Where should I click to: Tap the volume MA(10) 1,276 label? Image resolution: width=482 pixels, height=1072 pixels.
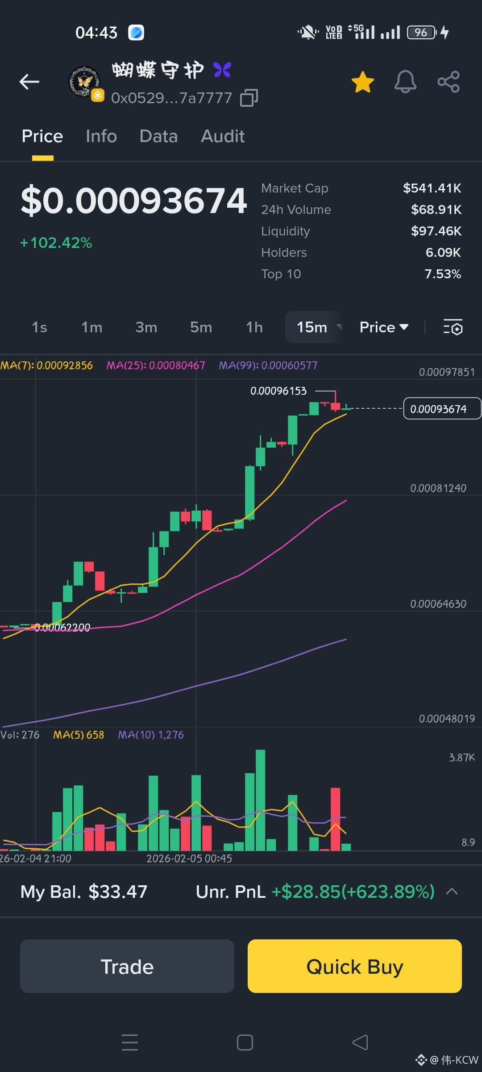(x=151, y=735)
